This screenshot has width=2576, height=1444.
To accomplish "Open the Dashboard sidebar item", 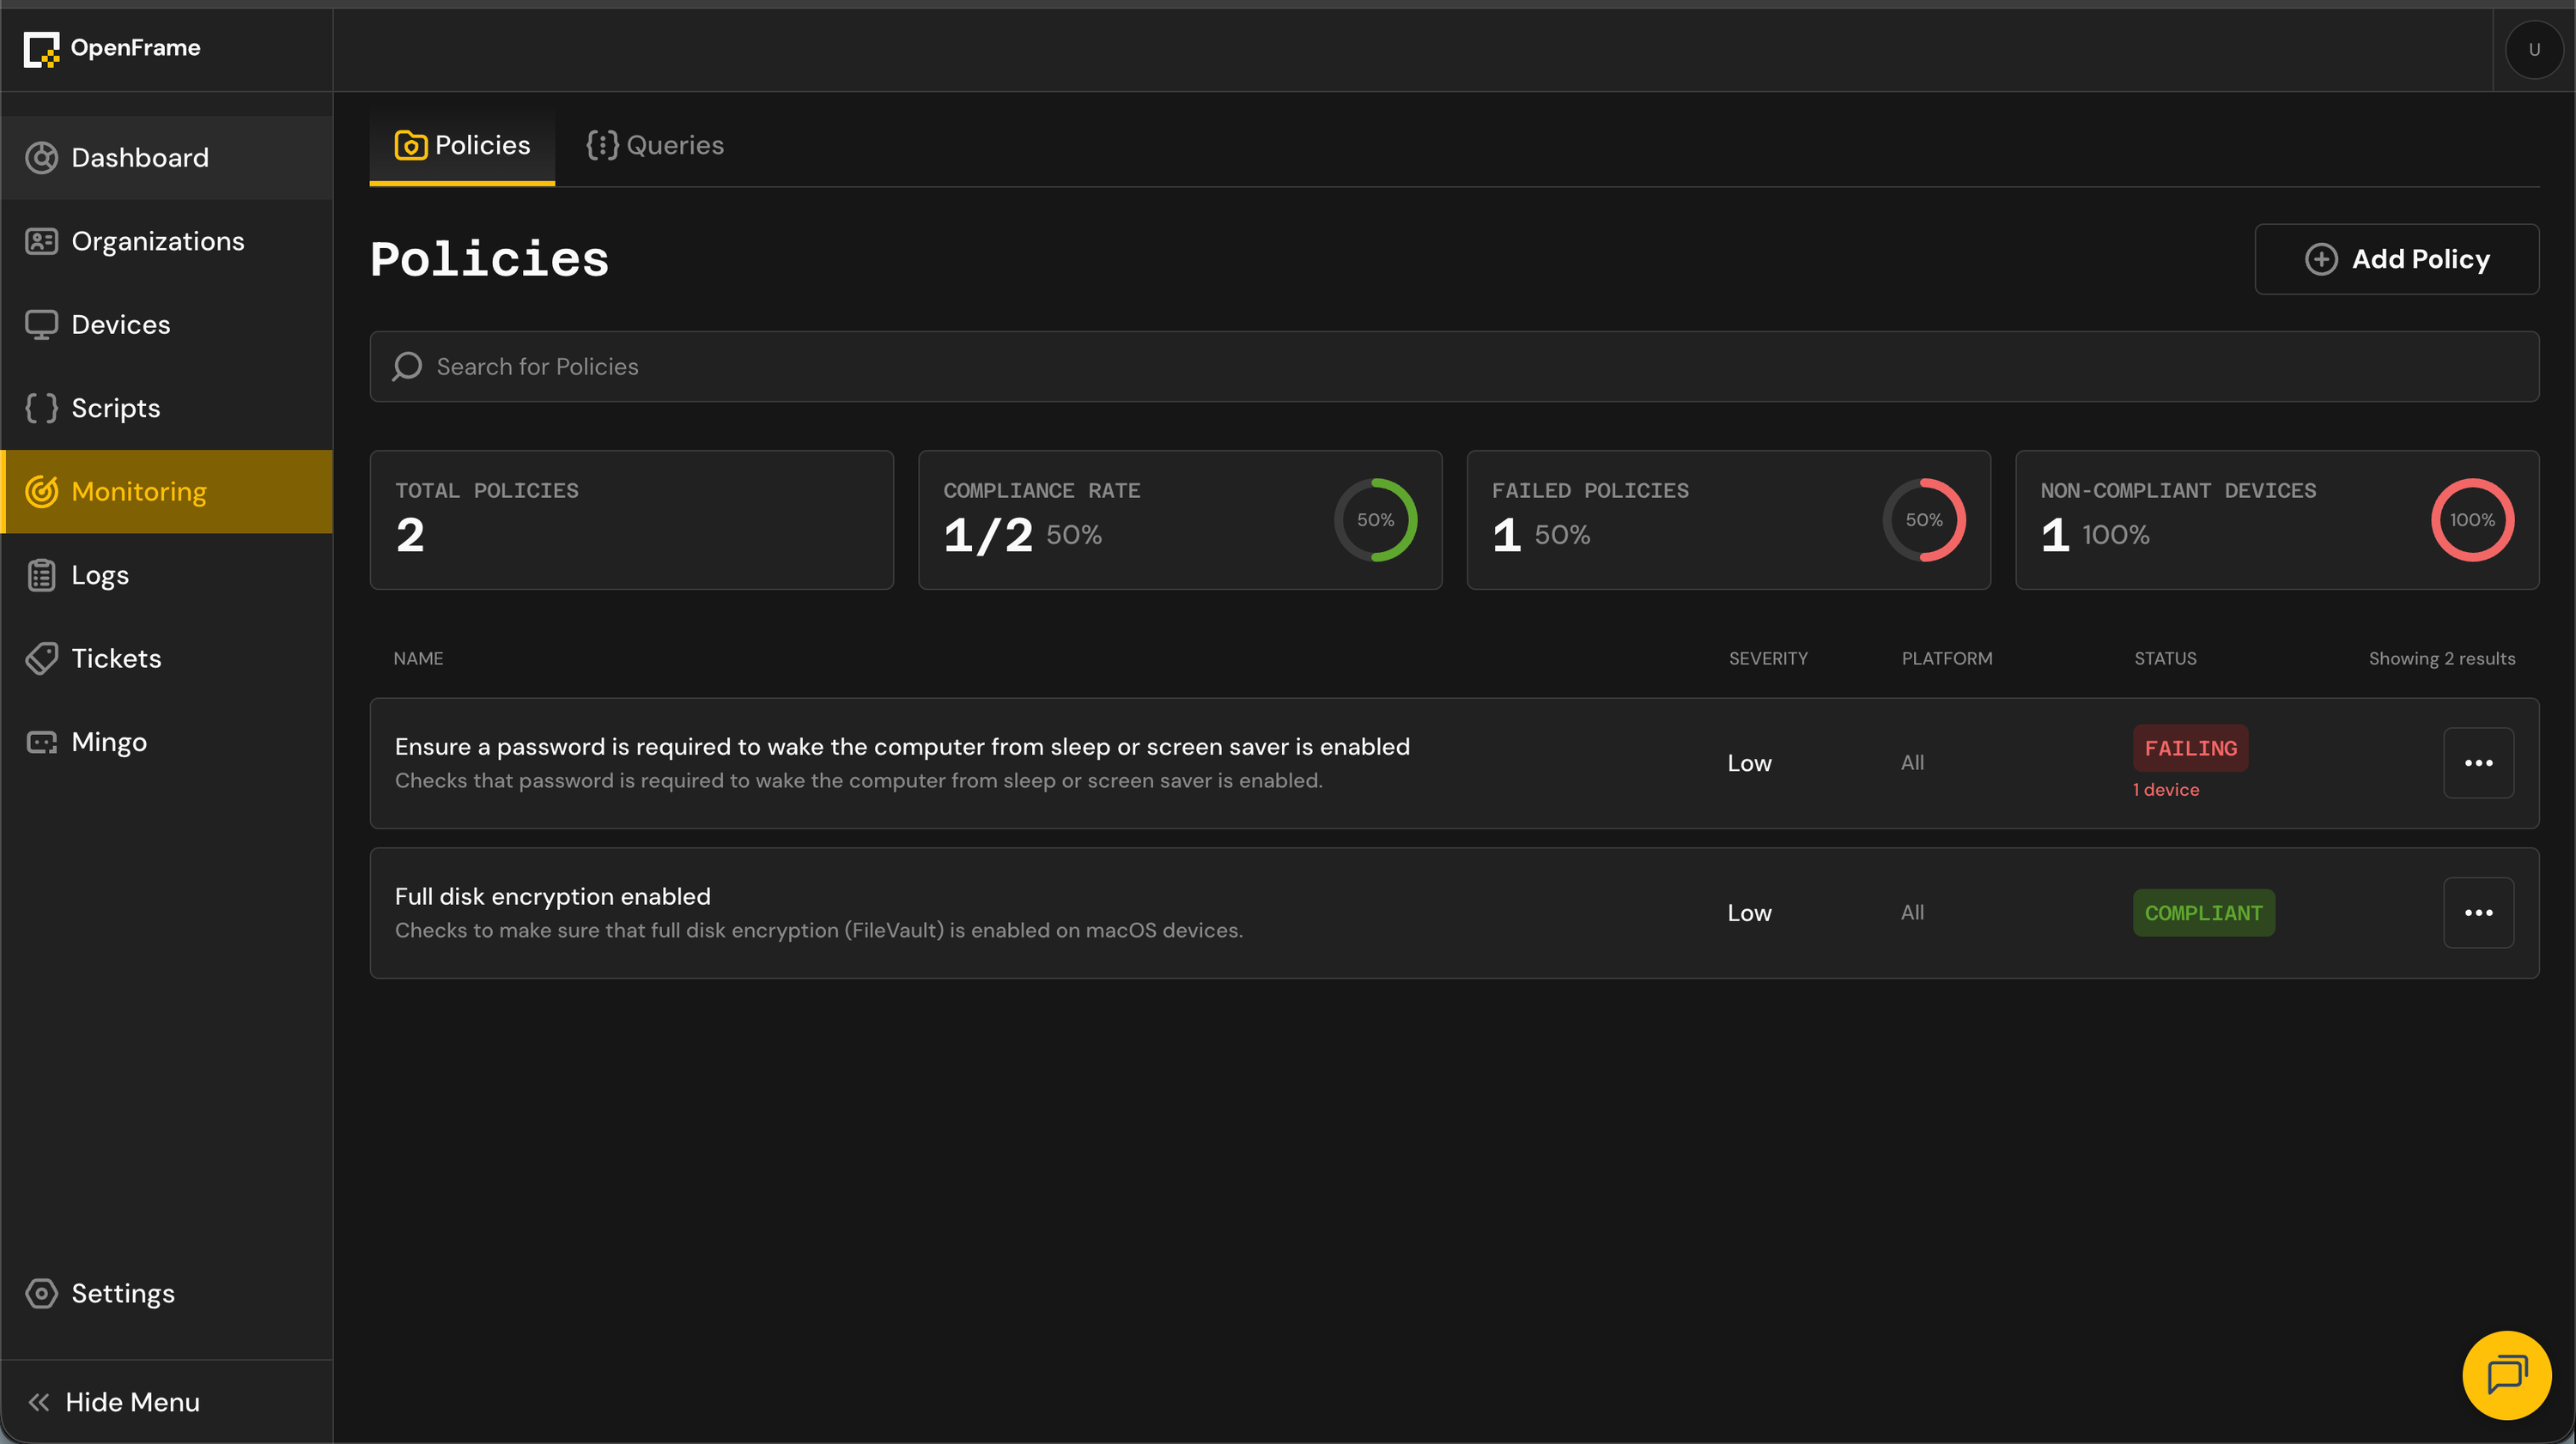I will point(166,157).
